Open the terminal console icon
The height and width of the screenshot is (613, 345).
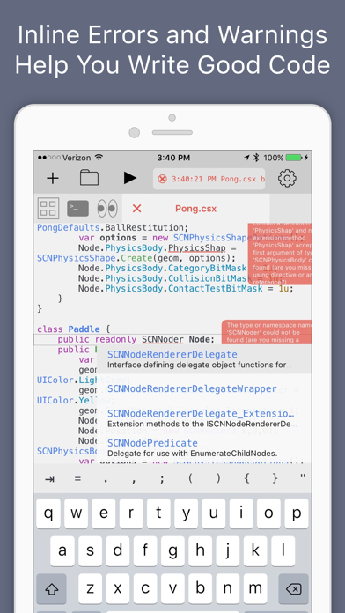coord(77,209)
